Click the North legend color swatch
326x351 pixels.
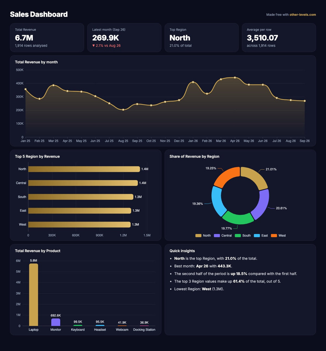[x=198, y=236]
